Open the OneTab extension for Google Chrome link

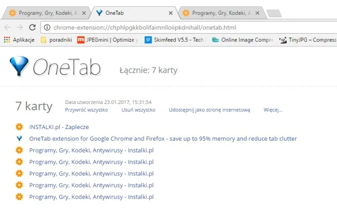click(x=163, y=139)
